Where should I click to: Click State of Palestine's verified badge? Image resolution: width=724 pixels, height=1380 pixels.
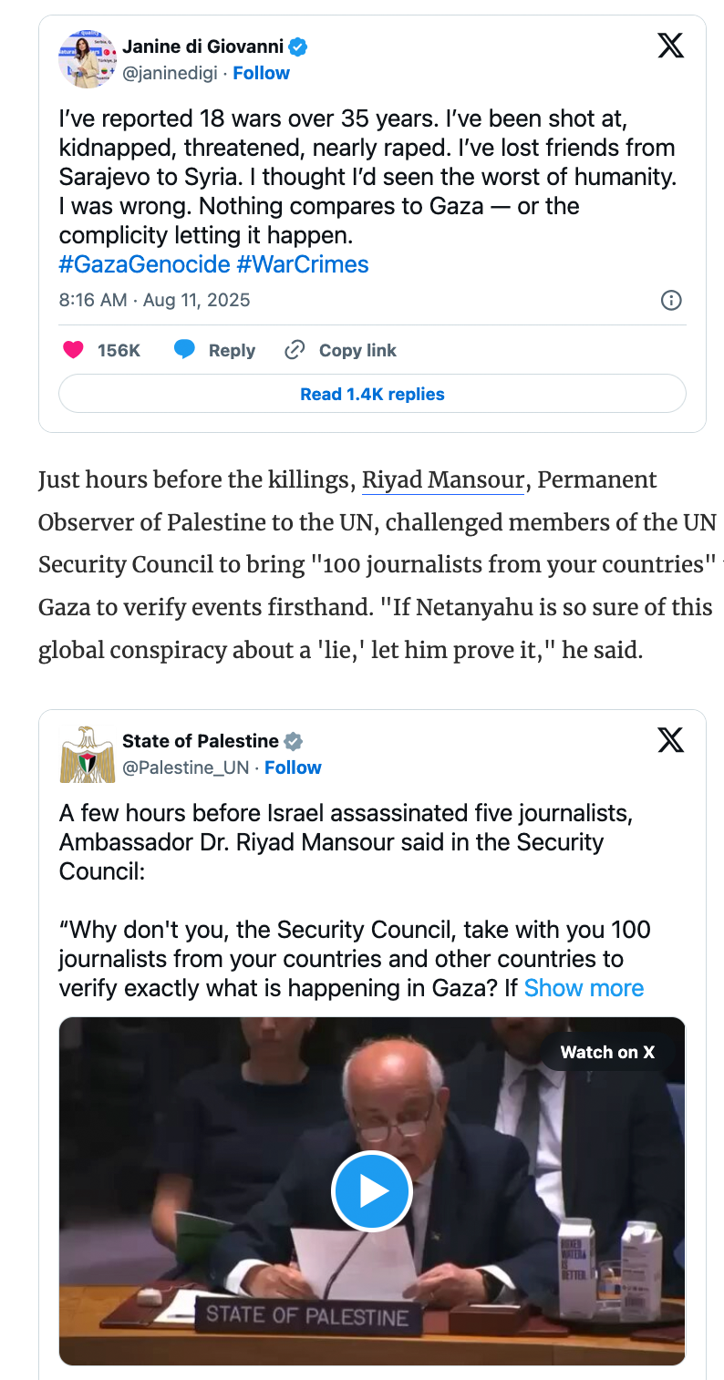tap(293, 741)
